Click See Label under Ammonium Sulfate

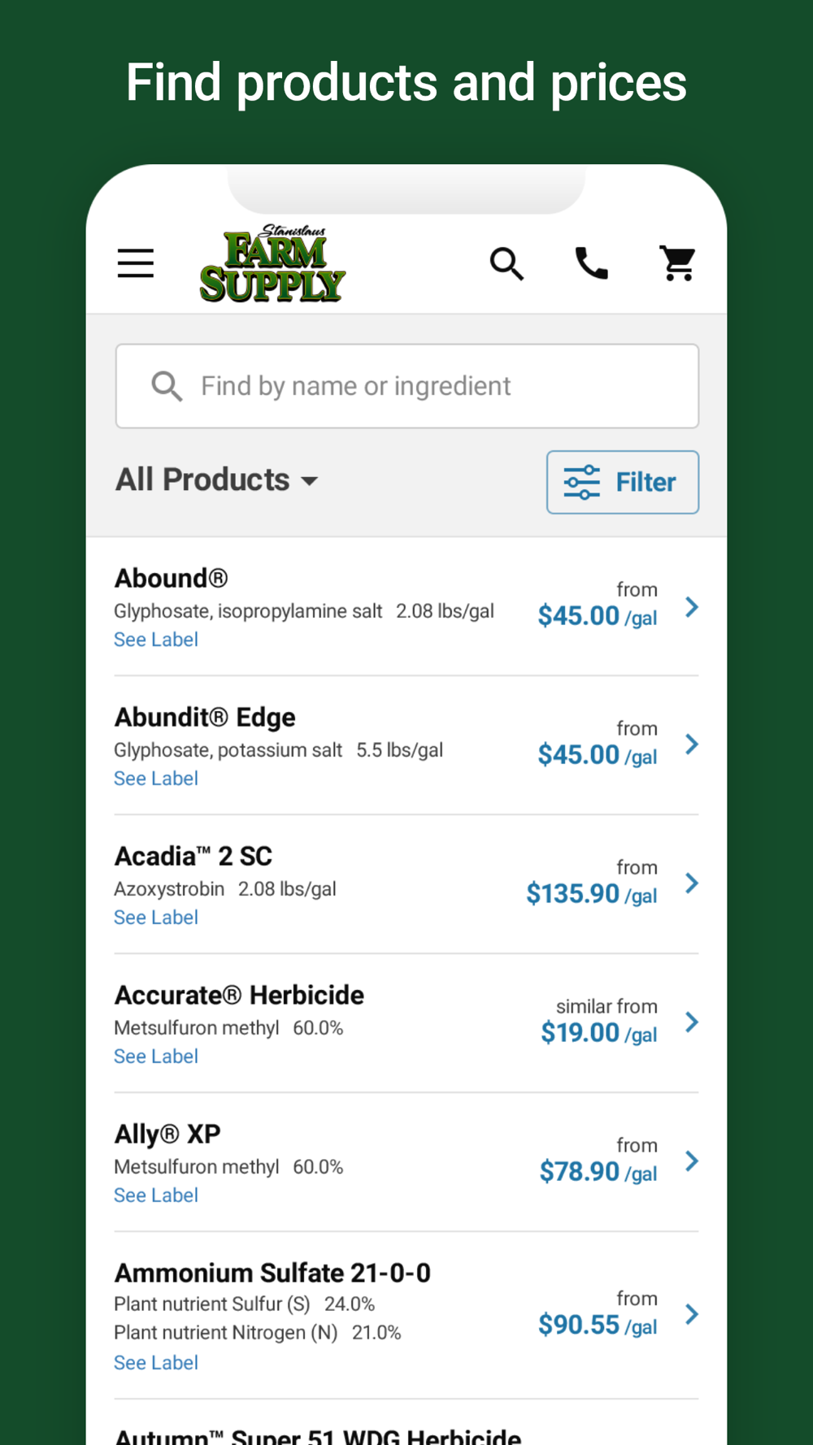click(x=156, y=1363)
